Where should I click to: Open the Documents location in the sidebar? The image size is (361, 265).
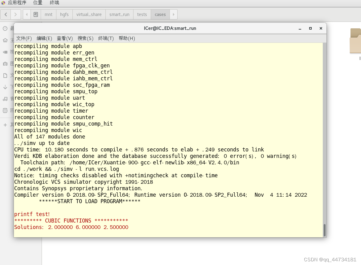5,75
